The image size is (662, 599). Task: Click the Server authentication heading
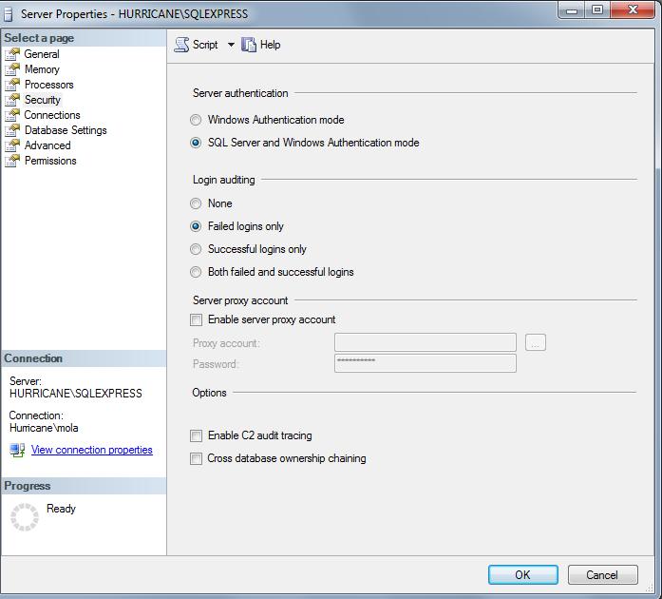pyautogui.click(x=240, y=93)
